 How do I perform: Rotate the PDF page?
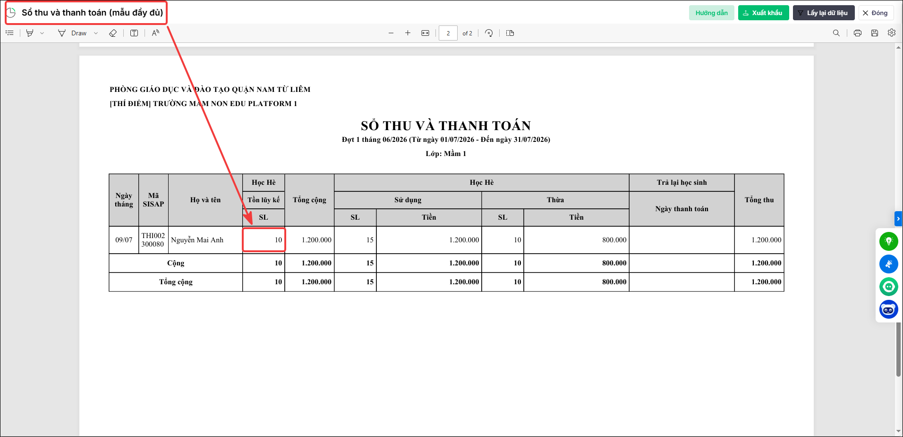click(x=489, y=33)
